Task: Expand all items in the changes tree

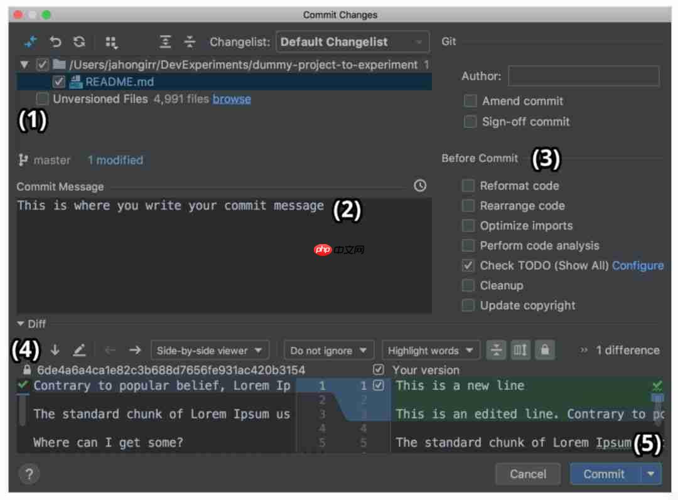Action: pyautogui.click(x=165, y=41)
